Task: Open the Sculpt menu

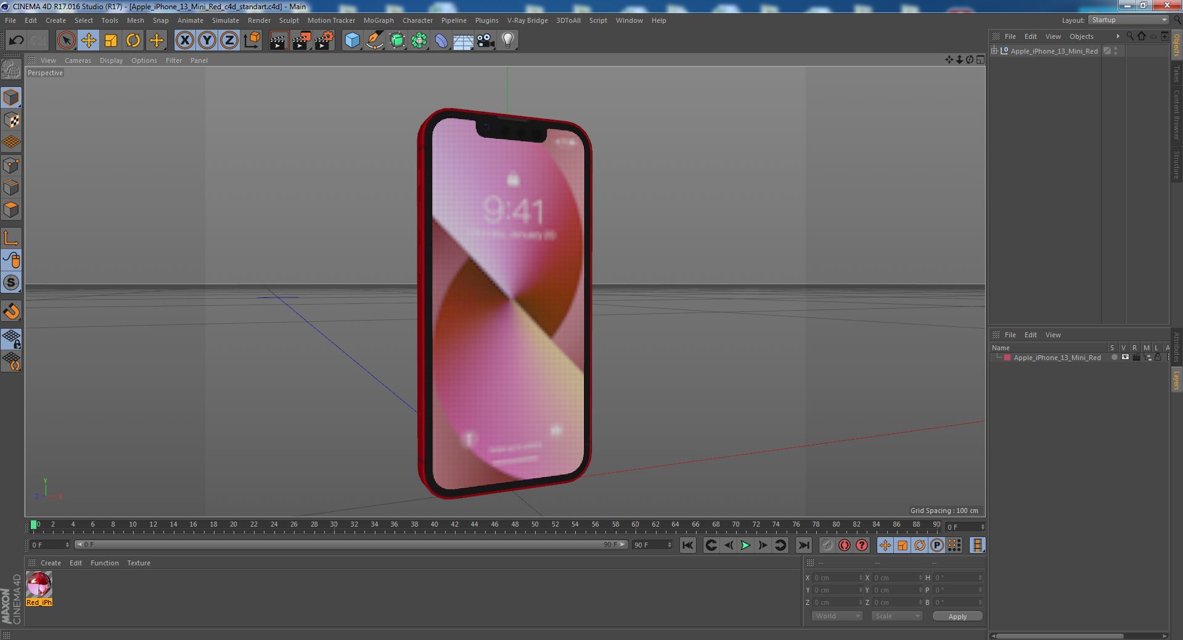Action: pos(289,20)
